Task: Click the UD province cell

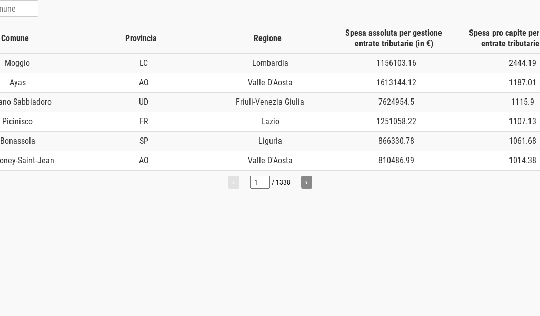Action: 143,102
